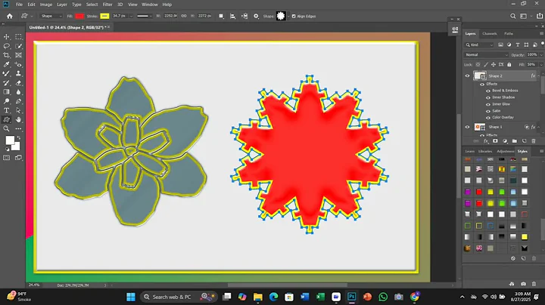The width and height of the screenshot is (545, 305).
Task: Select the Lasso tool
Action: point(6,46)
